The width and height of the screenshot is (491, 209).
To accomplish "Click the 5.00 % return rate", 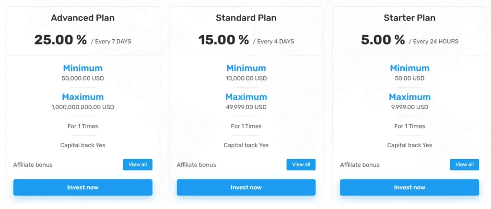I will 383,40.
